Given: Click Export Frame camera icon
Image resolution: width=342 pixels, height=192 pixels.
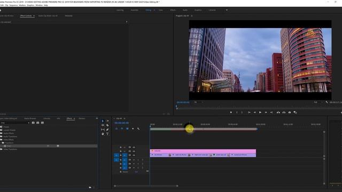Looking at the screenshot, I should 290,113.
